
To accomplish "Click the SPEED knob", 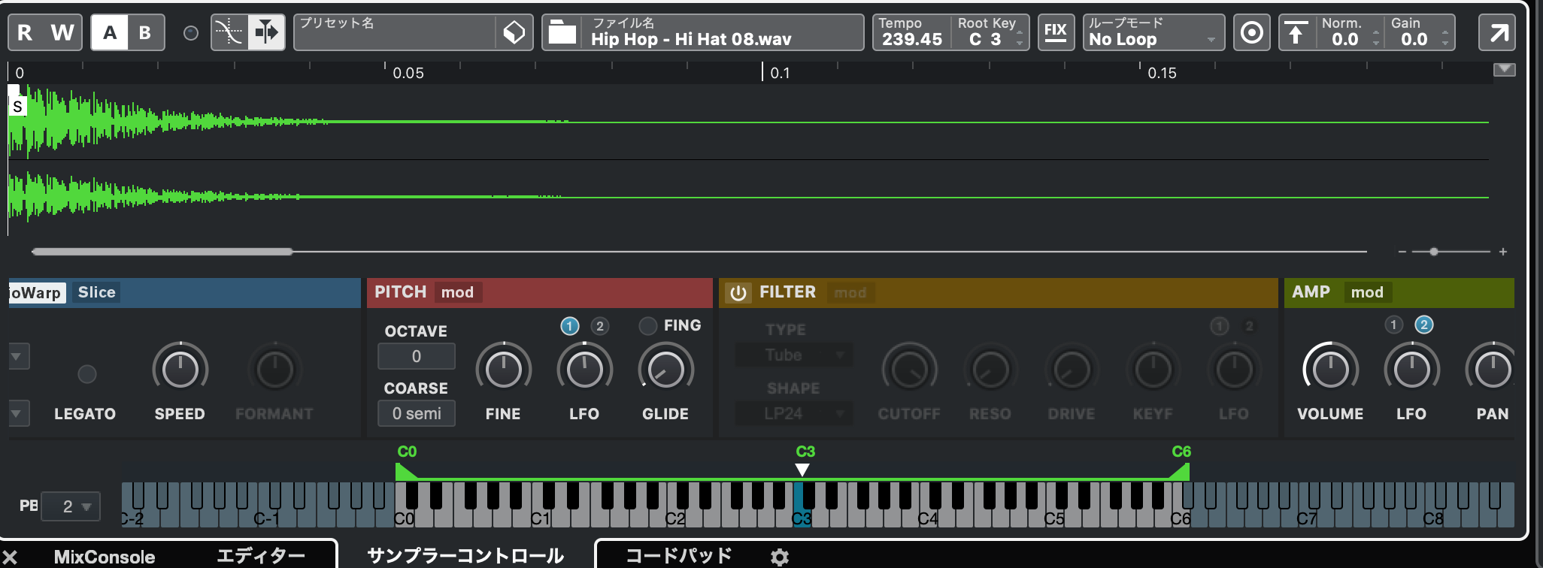I will (180, 370).
